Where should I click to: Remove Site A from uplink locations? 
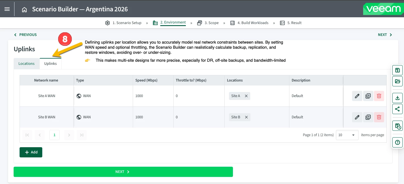pos(246,96)
